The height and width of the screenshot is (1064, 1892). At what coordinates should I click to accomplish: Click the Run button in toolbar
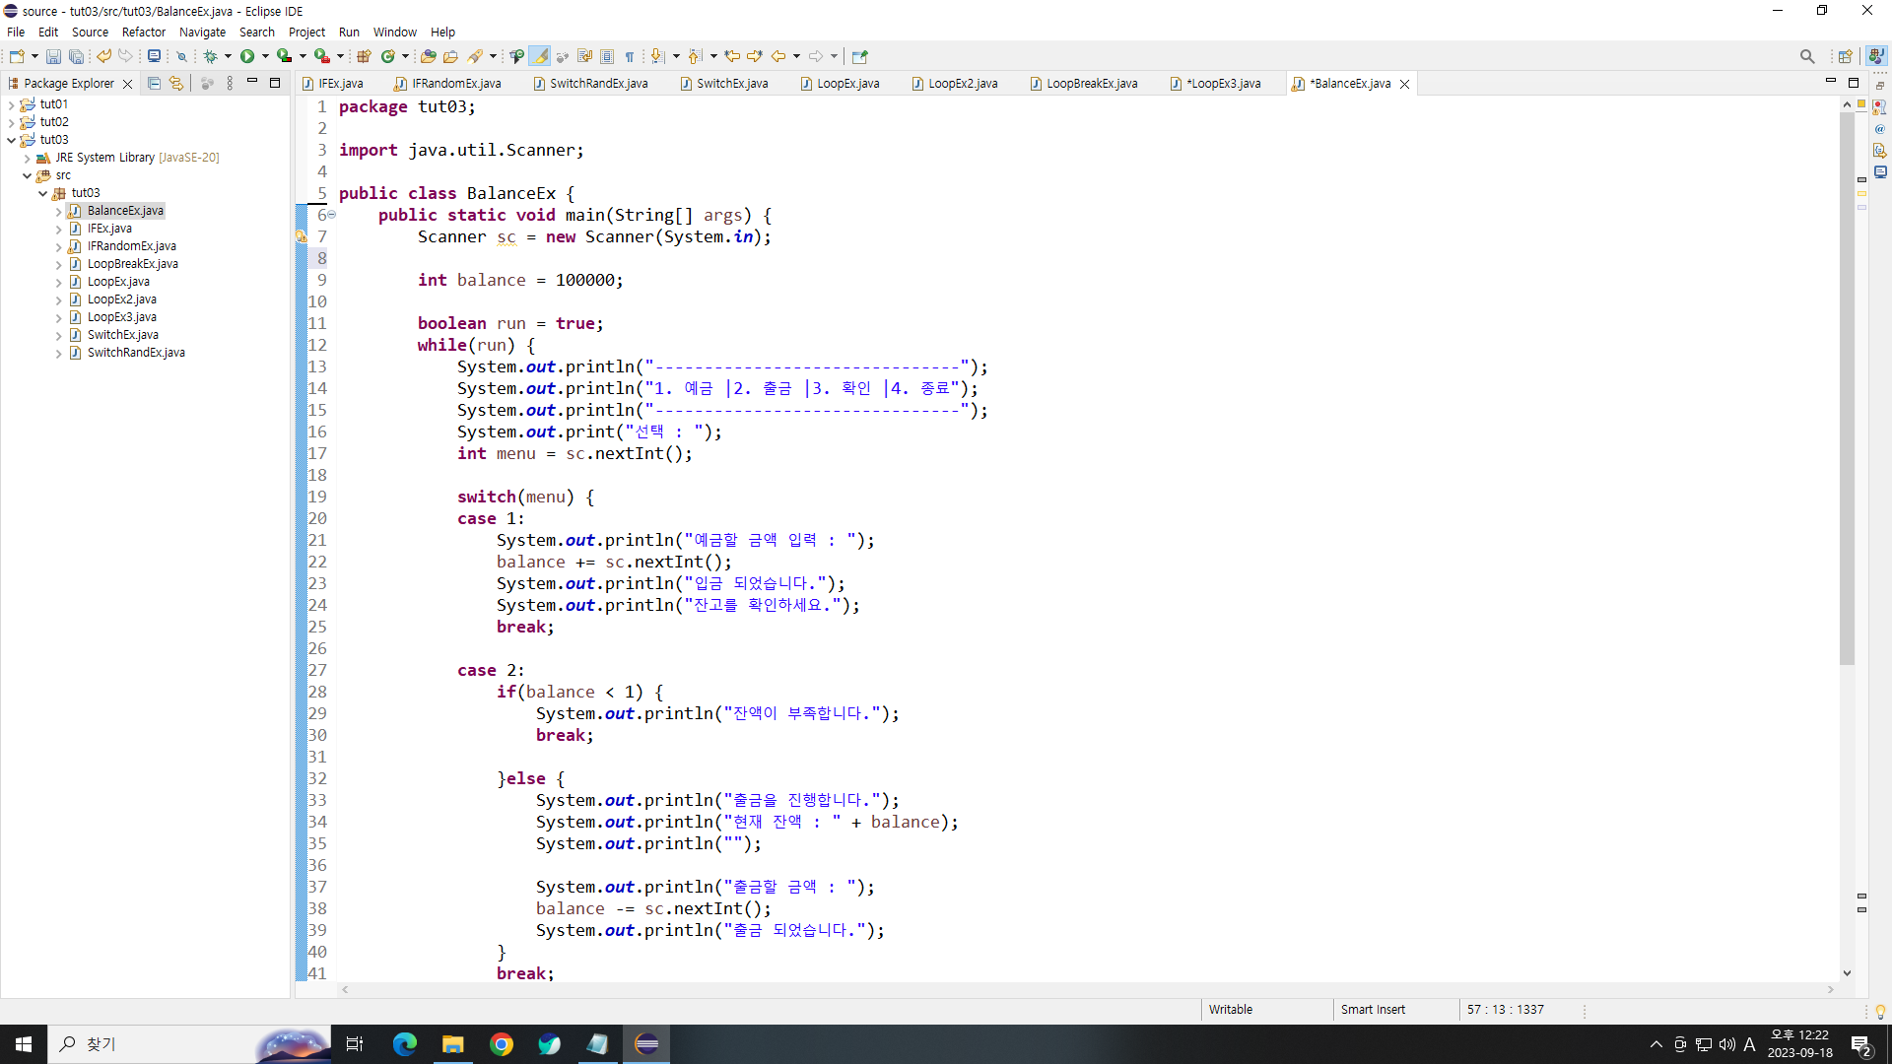coord(247,56)
